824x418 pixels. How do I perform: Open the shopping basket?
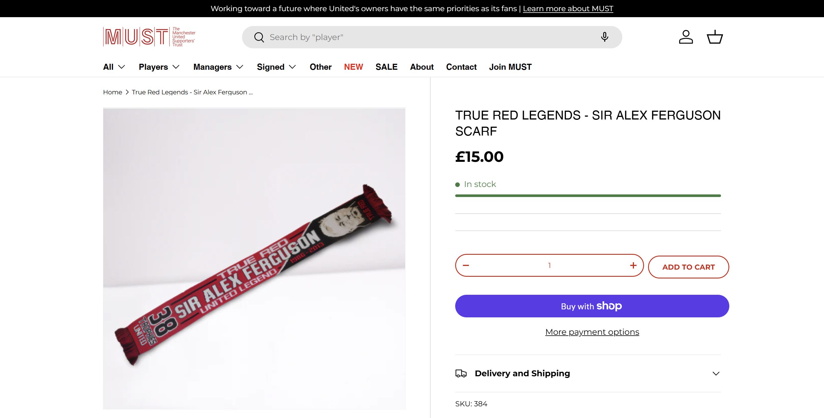click(714, 37)
